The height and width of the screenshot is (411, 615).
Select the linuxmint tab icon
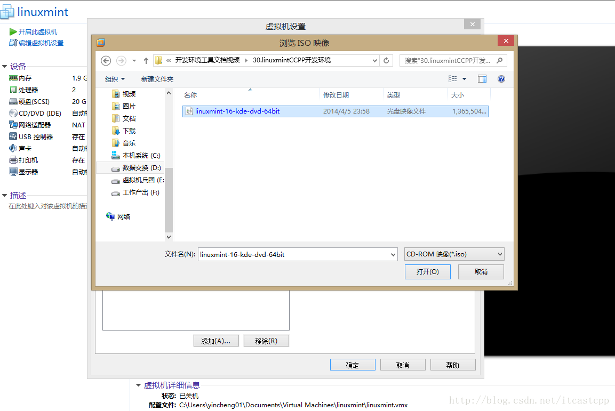[7, 12]
